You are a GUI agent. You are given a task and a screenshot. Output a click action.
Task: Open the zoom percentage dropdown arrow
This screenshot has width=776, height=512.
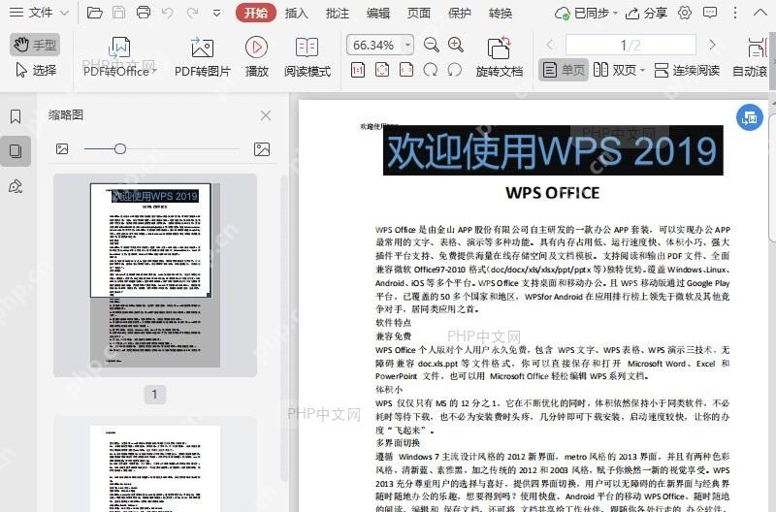pos(407,45)
